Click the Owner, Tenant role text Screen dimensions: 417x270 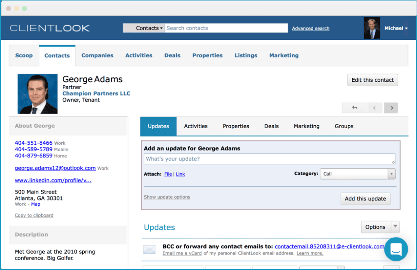[81, 100]
